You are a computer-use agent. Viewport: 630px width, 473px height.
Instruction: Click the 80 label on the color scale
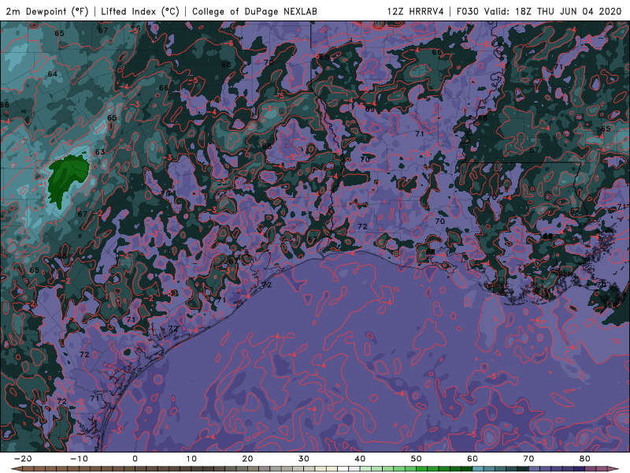[x=585, y=459]
